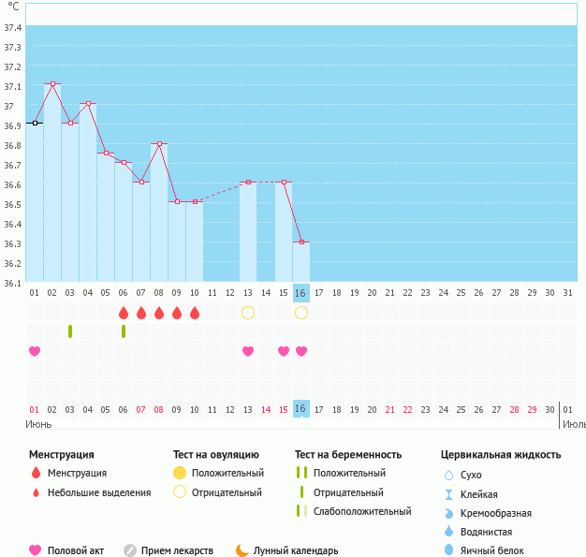This screenshot has height=557, width=586.
Task: Click the Небольшие выделения legend label
Action: pos(98,492)
